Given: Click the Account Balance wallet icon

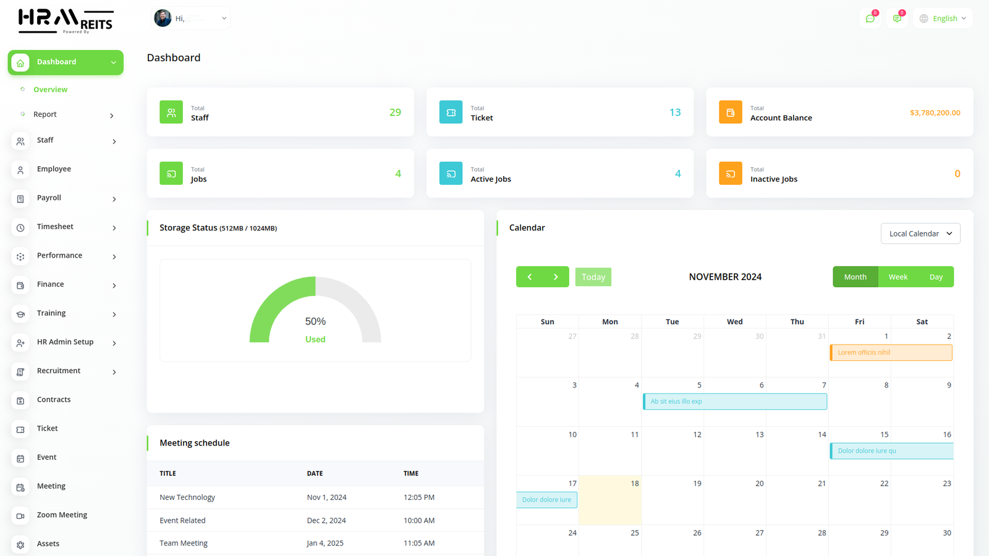Looking at the screenshot, I should [730, 112].
